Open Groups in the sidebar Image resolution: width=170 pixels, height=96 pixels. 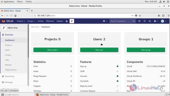pyautogui.click(x=8, y=55)
